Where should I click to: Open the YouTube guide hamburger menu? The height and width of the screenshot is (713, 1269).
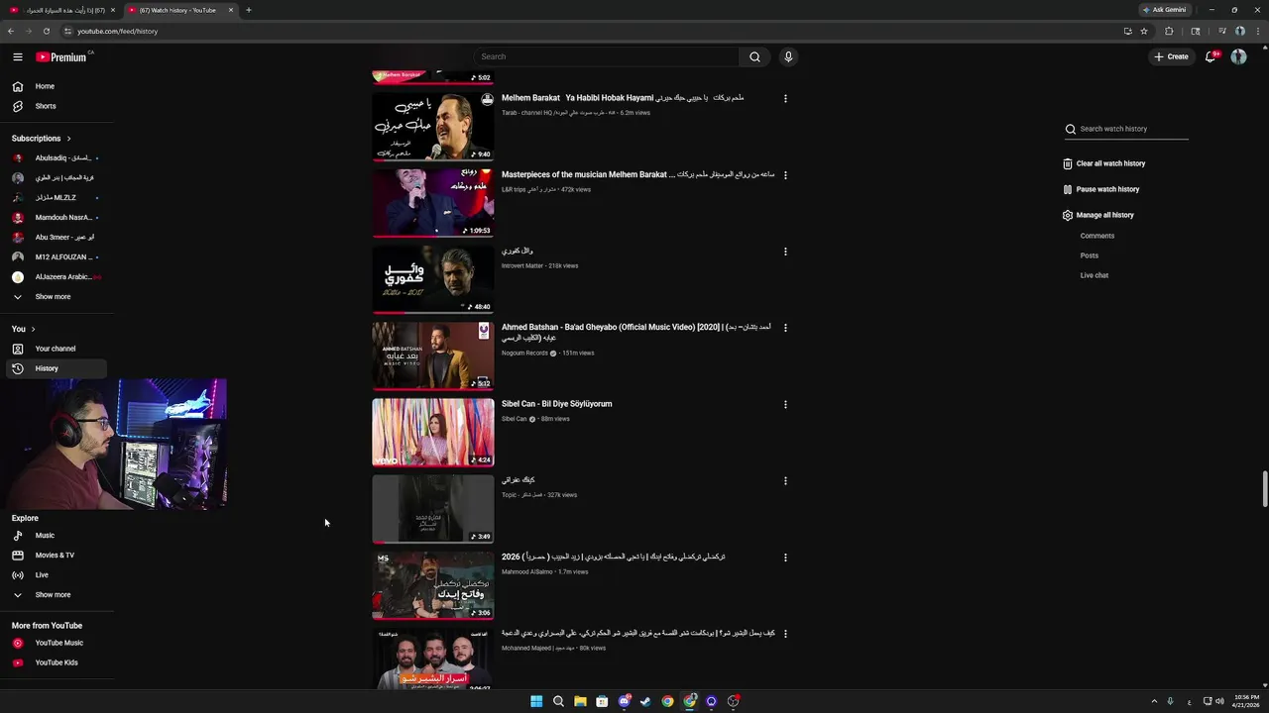[18, 56]
